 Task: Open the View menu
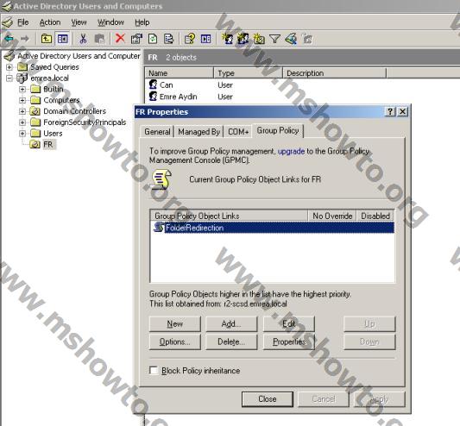pos(79,22)
